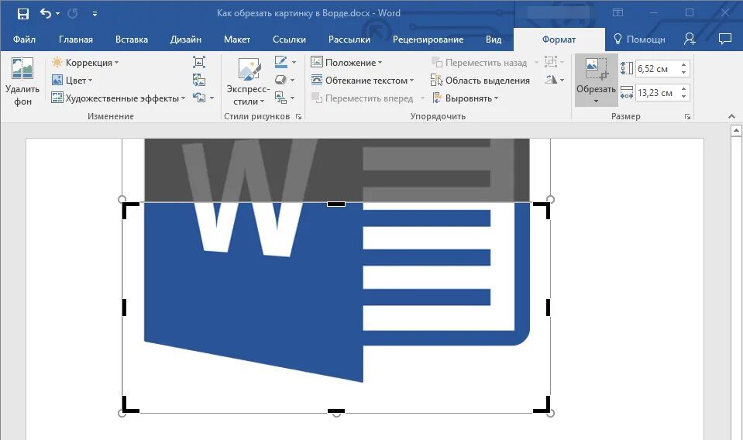The width and height of the screenshot is (743, 440).
Task: Open the Дизайн tab
Action: click(186, 40)
